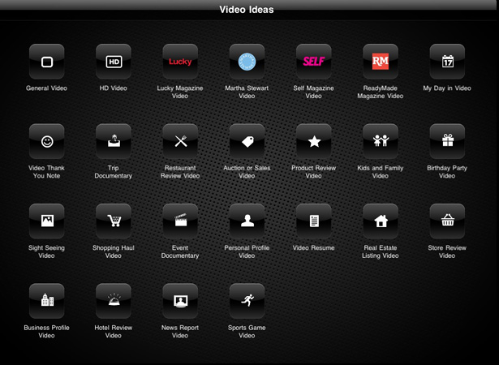Image resolution: width=499 pixels, height=365 pixels.
Task: Click the "Event Documentary" label
Action: [x=180, y=251]
